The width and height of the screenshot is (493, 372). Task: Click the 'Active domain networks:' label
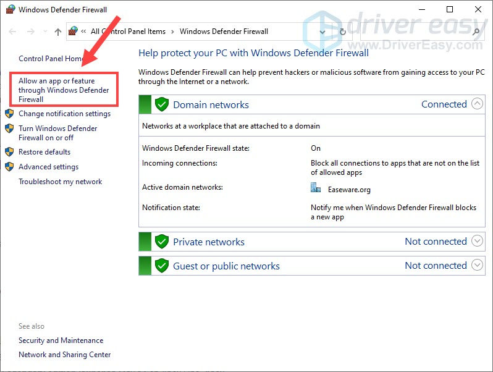point(182,187)
